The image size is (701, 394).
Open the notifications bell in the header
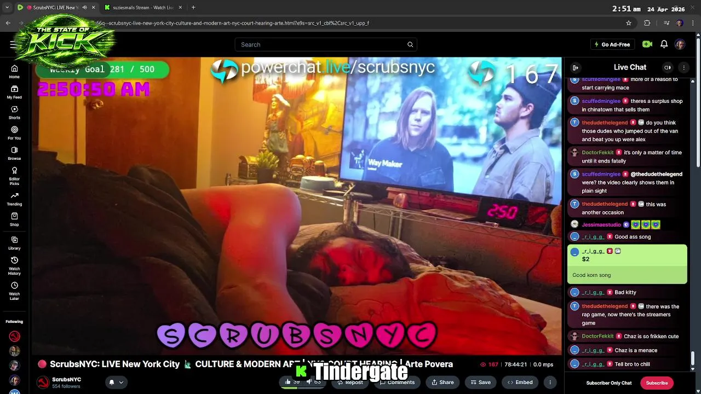click(664, 44)
